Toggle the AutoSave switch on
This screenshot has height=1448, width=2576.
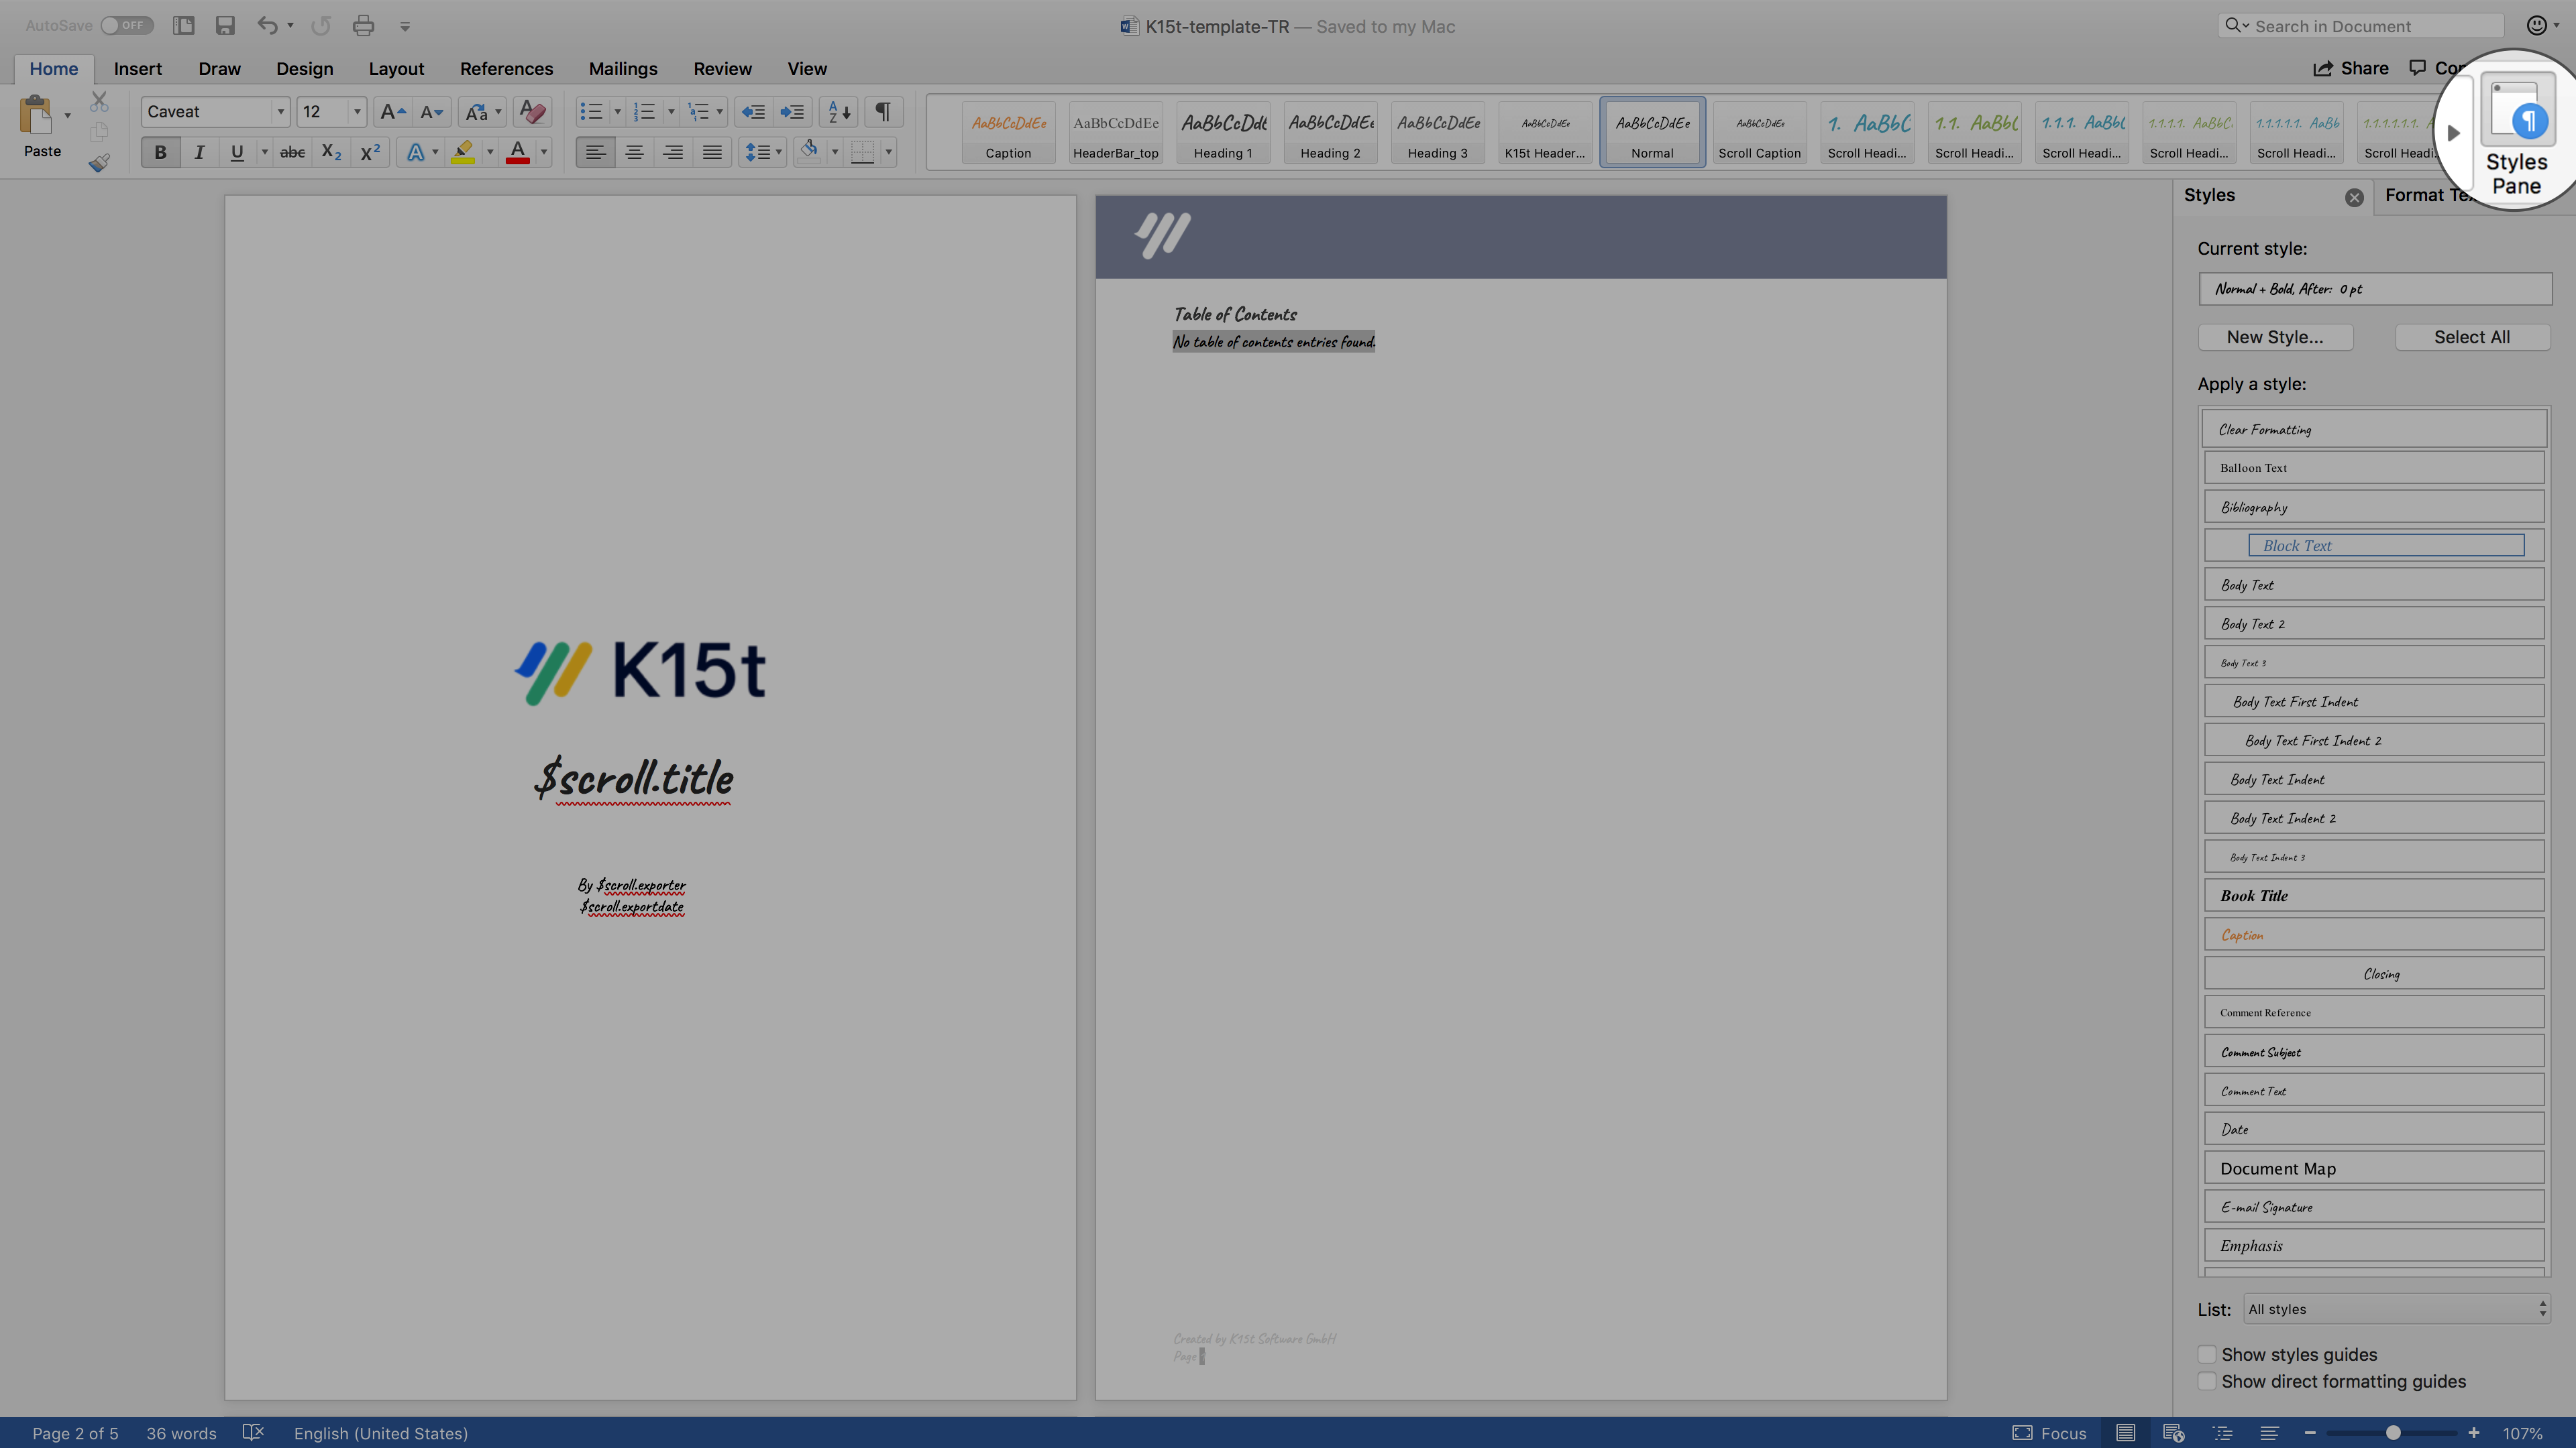click(127, 25)
